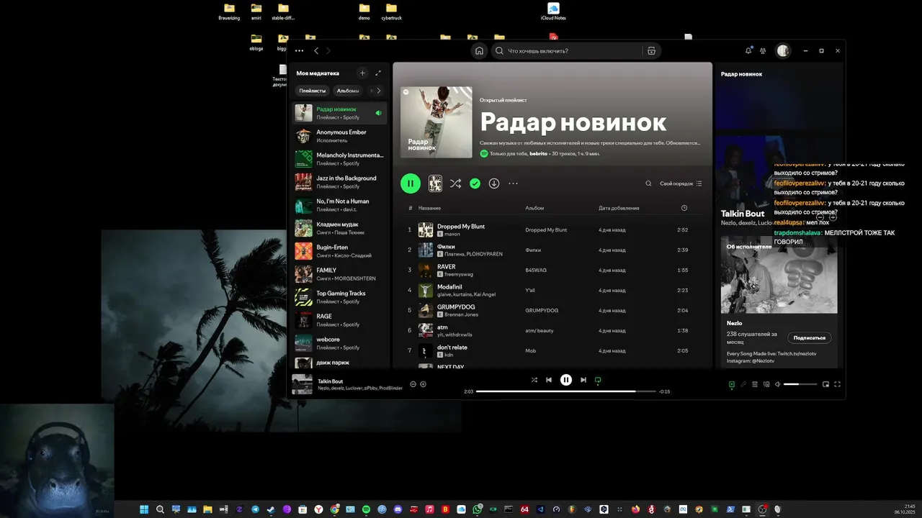Toggle playlist shuffle next to the green button
Viewport: 922px width, 518px height.
tap(455, 183)
